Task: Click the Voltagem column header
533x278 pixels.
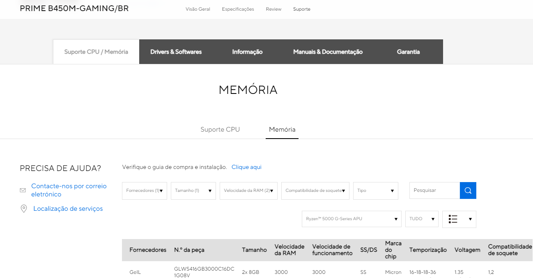Action: [467, 250]
